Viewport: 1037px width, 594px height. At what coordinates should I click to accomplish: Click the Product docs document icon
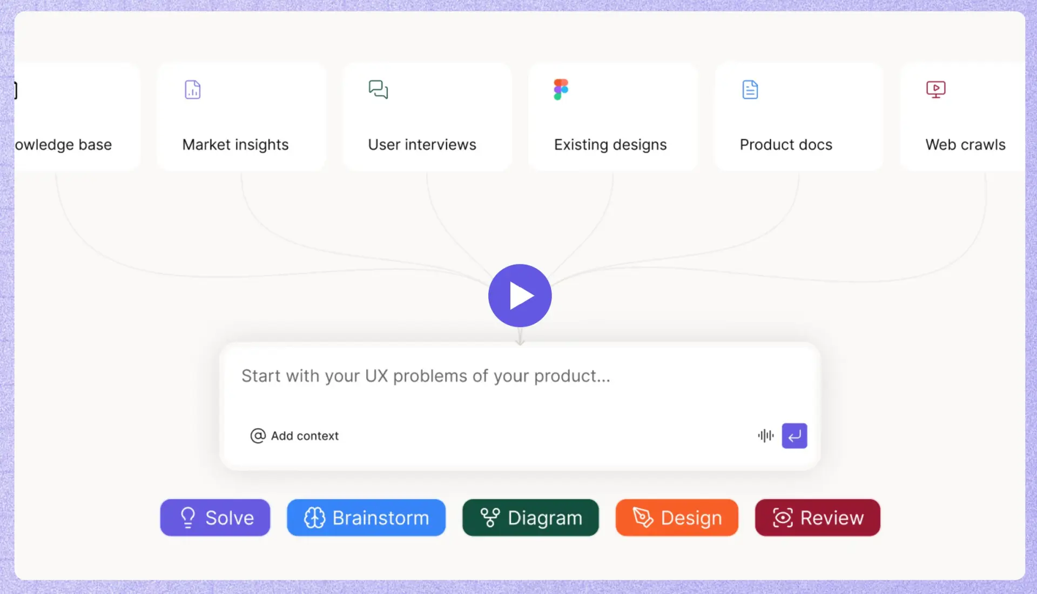tap(750, 90)
